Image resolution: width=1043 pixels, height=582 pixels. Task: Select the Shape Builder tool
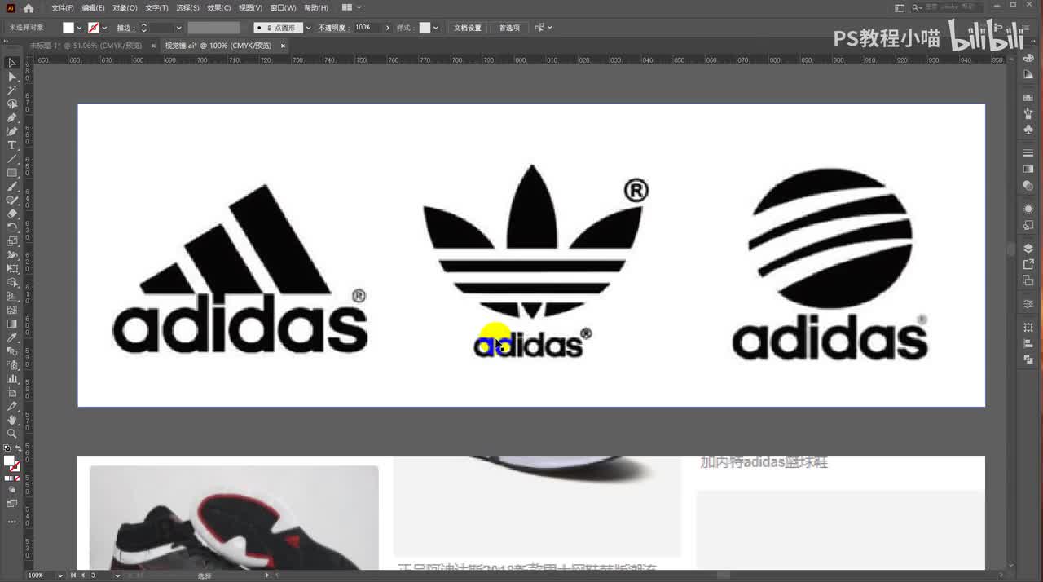pos(12,282)
